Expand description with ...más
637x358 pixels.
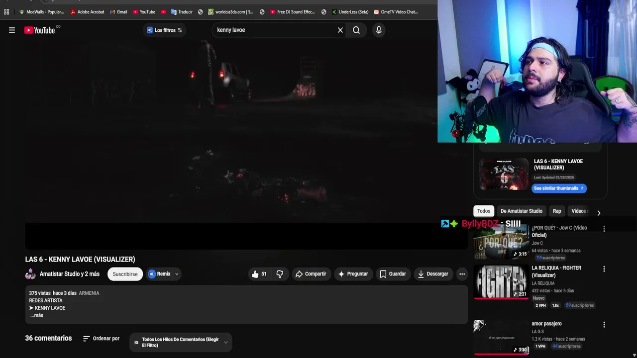point(37,315)
